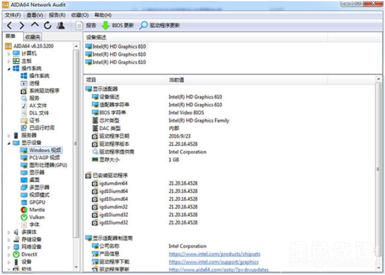
Task: Expand the 多媒体 tree node
Action: coord(9,232)
